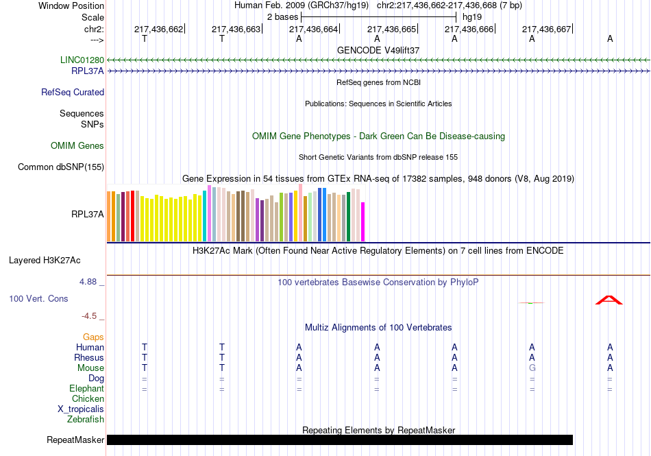651x456 pixels.
Task: Click the Rhesus alignment row label
Action: [x=89, y=357]
